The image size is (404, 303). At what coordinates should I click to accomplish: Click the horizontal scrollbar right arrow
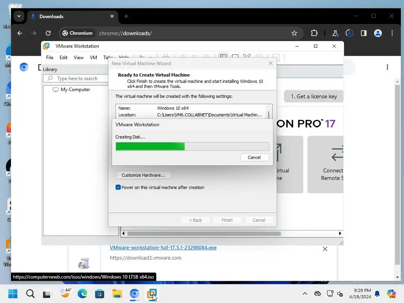(x=340, y=234)
